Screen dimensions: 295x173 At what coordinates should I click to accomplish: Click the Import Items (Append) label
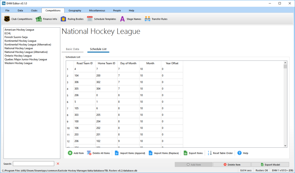pos(133,153)
